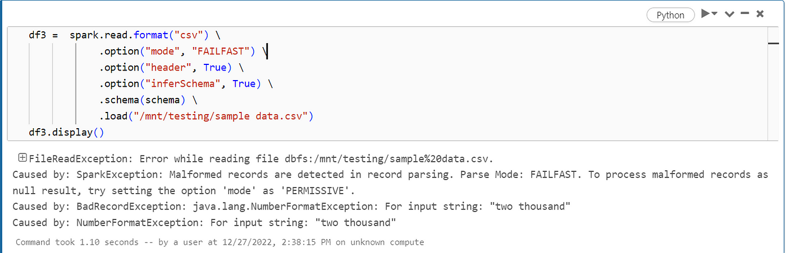Open the run options dropdown arrow
This screenshot has width=786, height=253.
tap(715, 14)
